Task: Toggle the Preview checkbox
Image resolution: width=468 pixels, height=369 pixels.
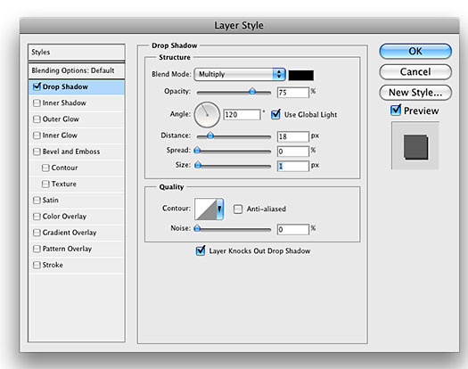Action: (396, 111)
